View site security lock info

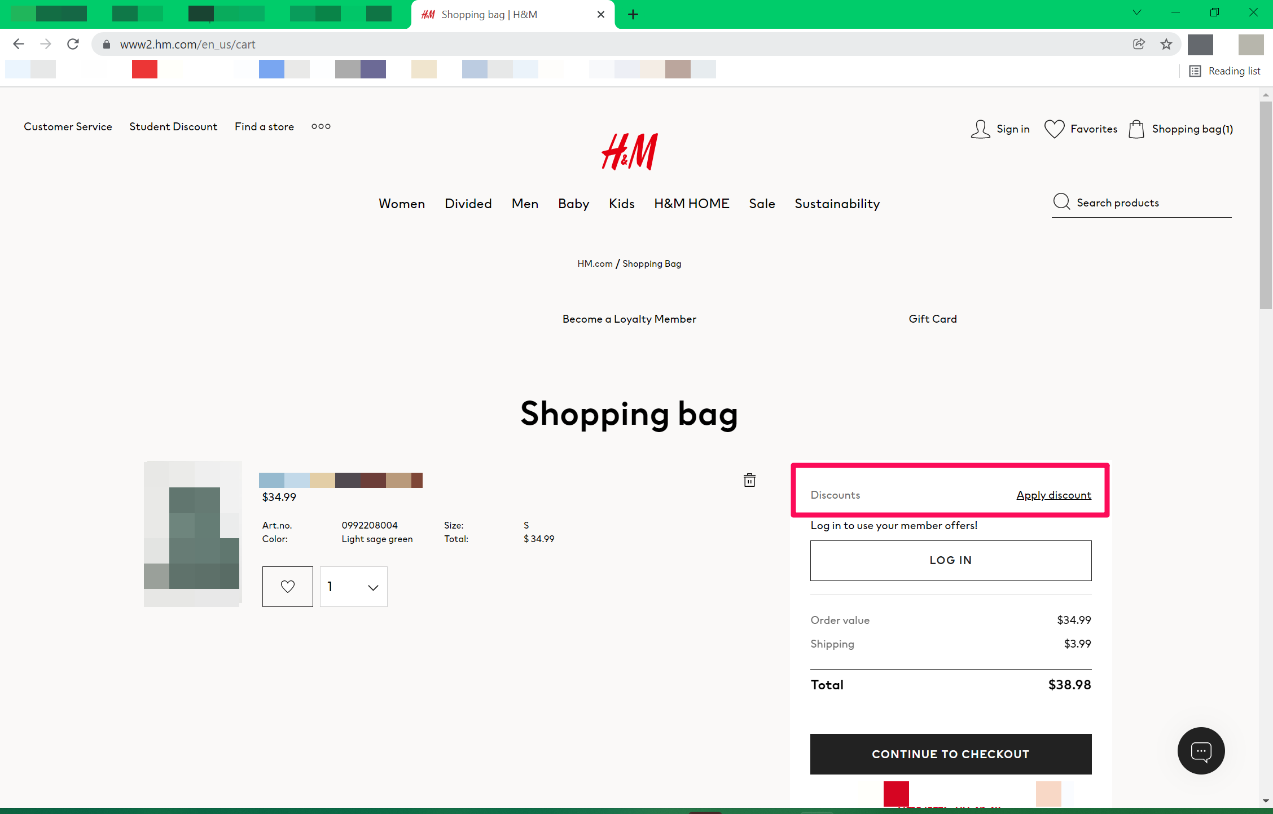[106, 44]
